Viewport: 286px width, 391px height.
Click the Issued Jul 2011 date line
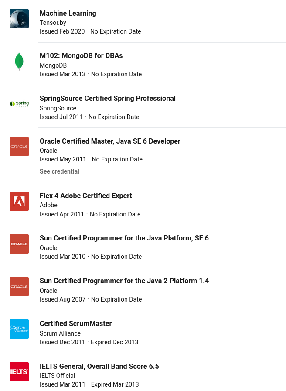[89, 117]
